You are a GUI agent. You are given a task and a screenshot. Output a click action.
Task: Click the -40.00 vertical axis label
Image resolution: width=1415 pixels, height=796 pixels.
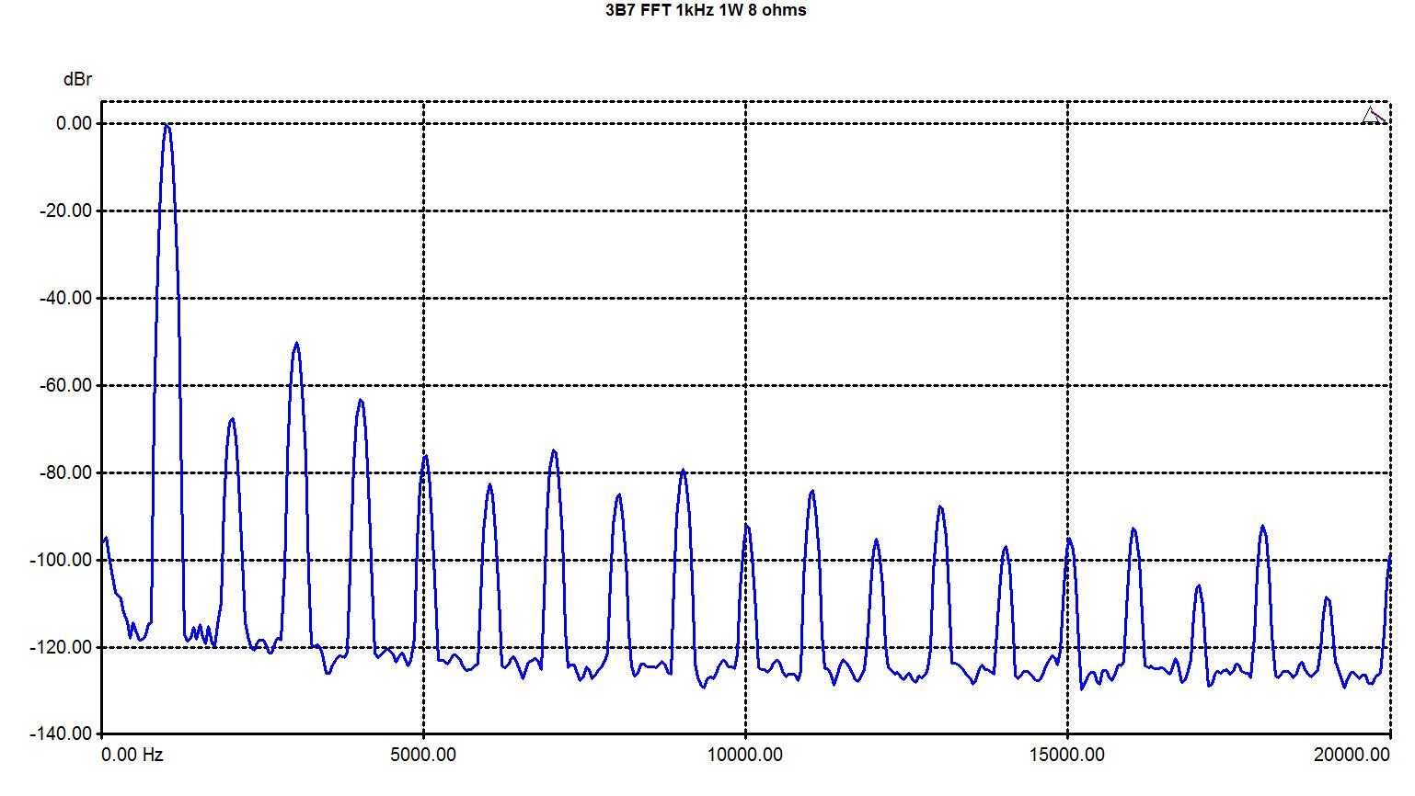coord(64,298)
